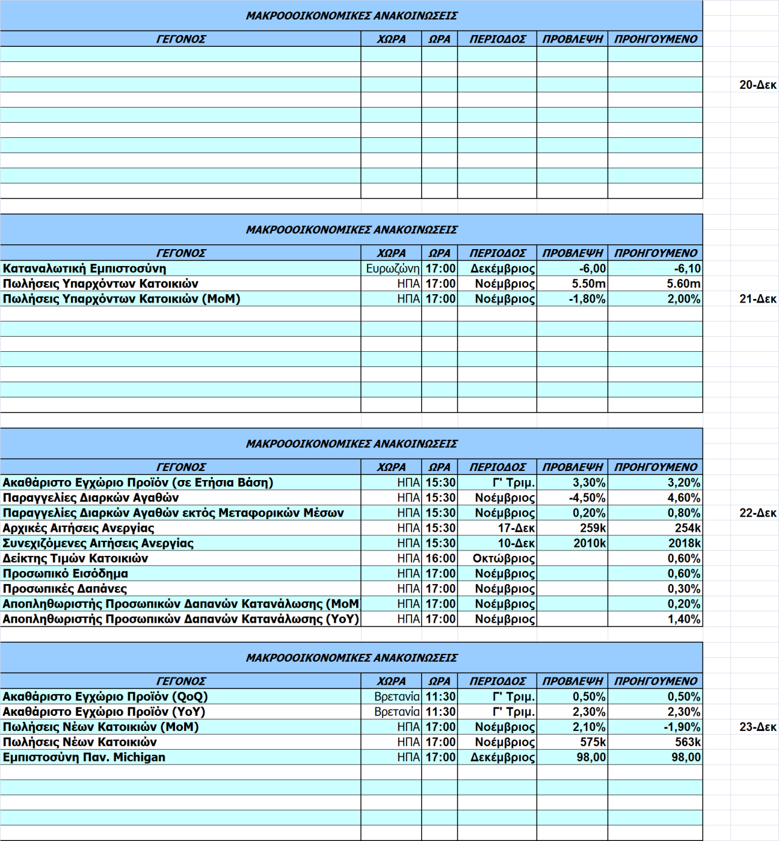Click Πωλήσεις Υπαρχόντων Κατοικιών (MoM) cell
The height and width of the screenshot is (841, 779).
(x=180, y=299)
